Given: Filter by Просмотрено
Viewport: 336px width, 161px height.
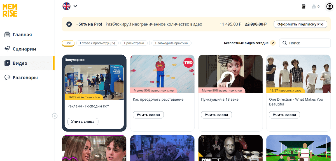Looking at the screenshot, I should click(x=134, y=43).
